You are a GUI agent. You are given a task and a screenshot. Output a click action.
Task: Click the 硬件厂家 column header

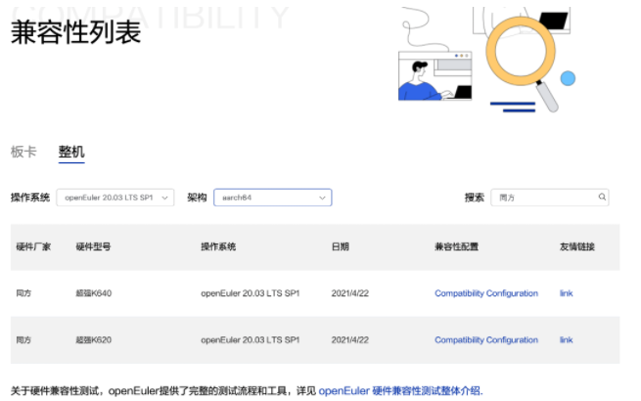tap(33, 246)
